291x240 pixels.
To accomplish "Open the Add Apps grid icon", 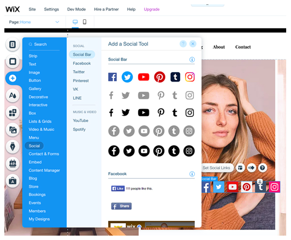I will click(12, 112).
